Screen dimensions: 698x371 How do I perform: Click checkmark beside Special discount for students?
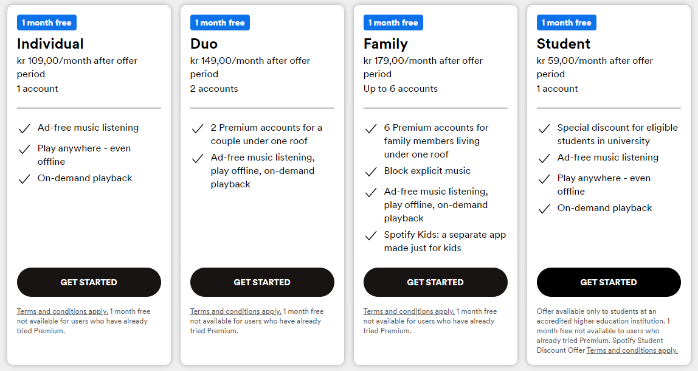pos(544,129)
